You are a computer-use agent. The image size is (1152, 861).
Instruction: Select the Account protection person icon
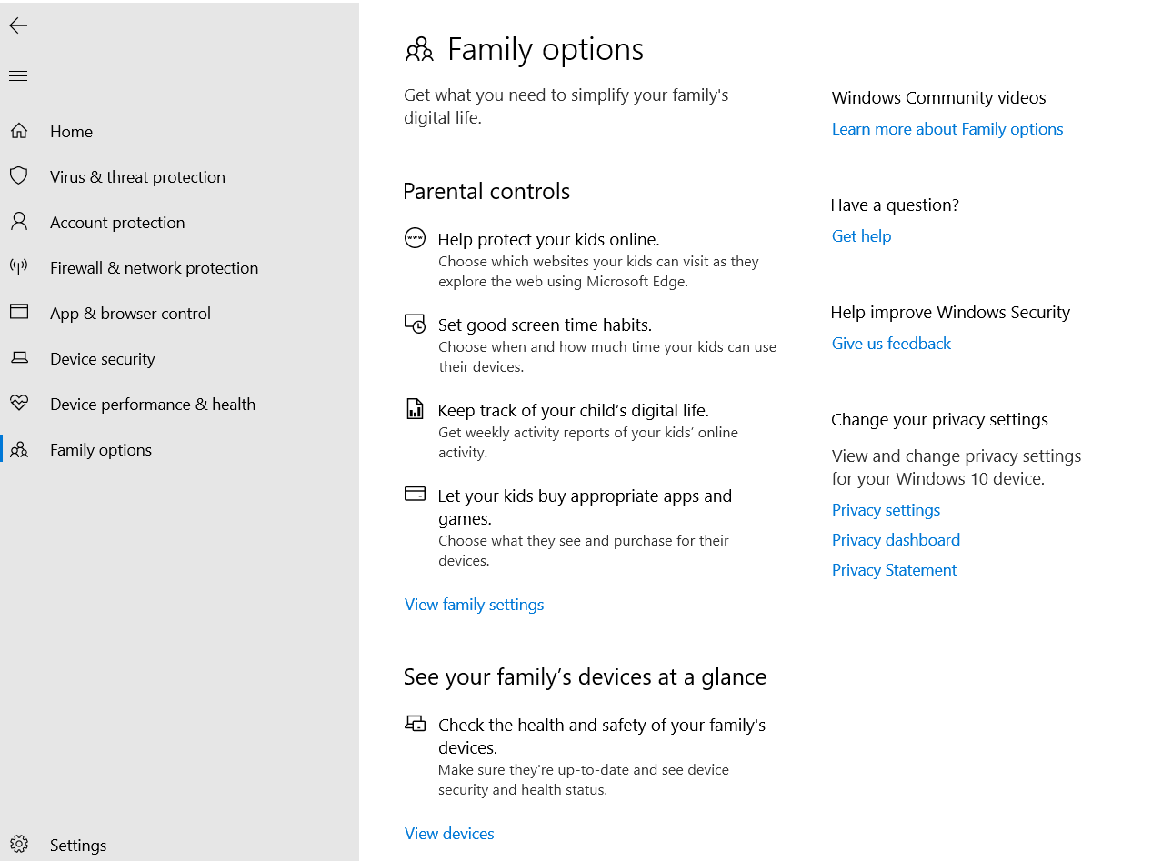19,222
